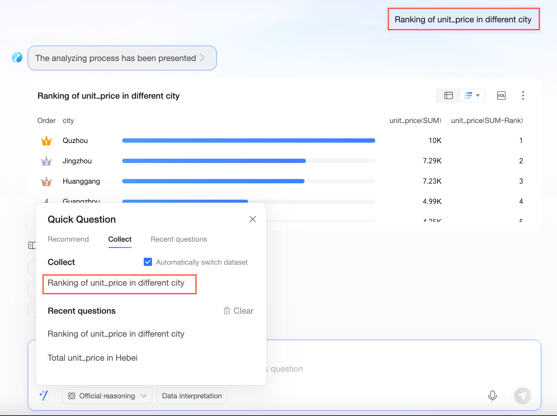Image resolution: width=557 pixels, height=416 pixels.
Task: Click the send message button
Action: [523, 396]
